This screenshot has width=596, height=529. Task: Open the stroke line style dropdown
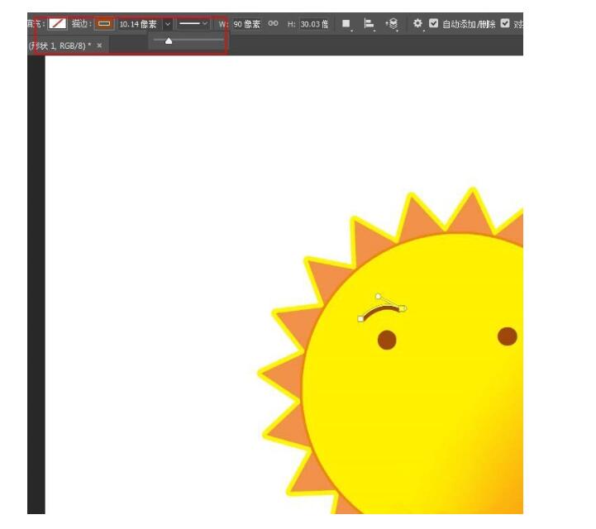(x=193, y=24)
